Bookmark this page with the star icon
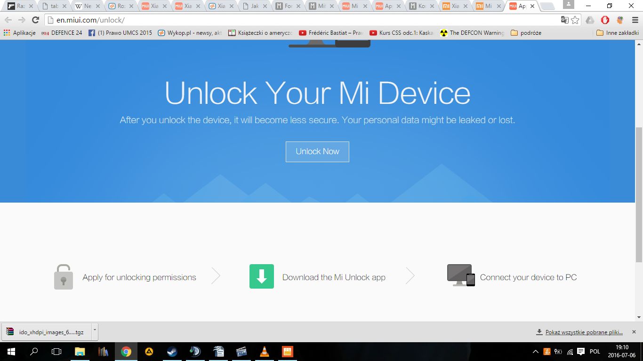The width and height of the screenshot is (643, 361). coord(575,20)
